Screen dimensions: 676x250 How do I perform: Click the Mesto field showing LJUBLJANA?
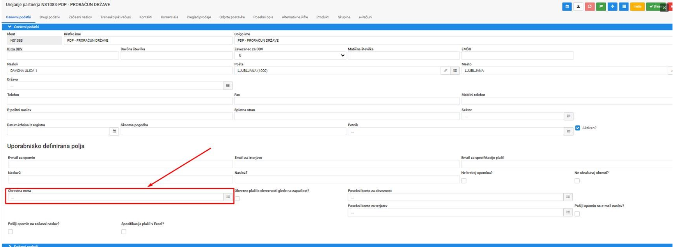[564, 70]
